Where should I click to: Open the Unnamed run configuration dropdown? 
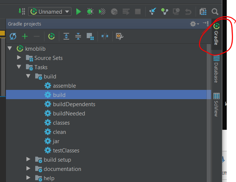pyautogui.click(x=50, y=11)
